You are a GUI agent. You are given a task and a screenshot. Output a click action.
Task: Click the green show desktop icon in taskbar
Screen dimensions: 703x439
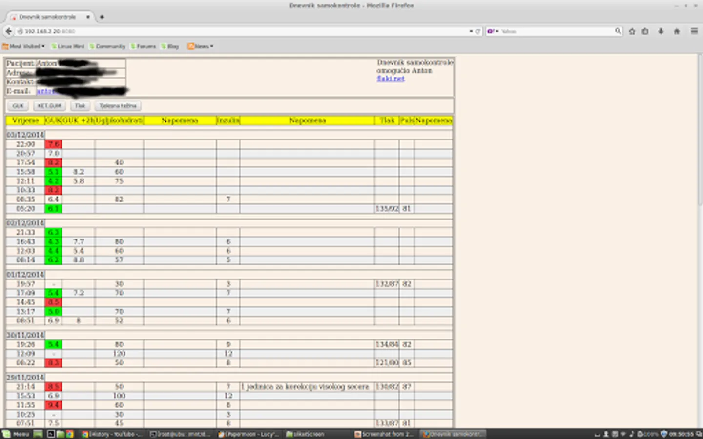[38, 434]
